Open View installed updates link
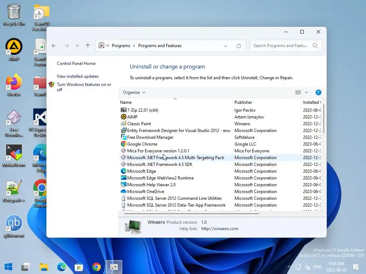This screenshot has width=366, height=274. click(78, 76)
